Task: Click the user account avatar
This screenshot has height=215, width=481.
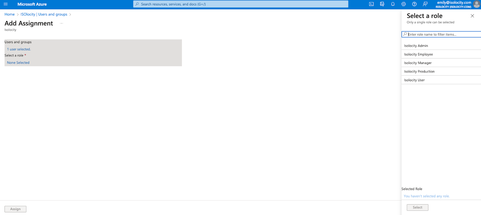Action: click(x=476, y=4)
